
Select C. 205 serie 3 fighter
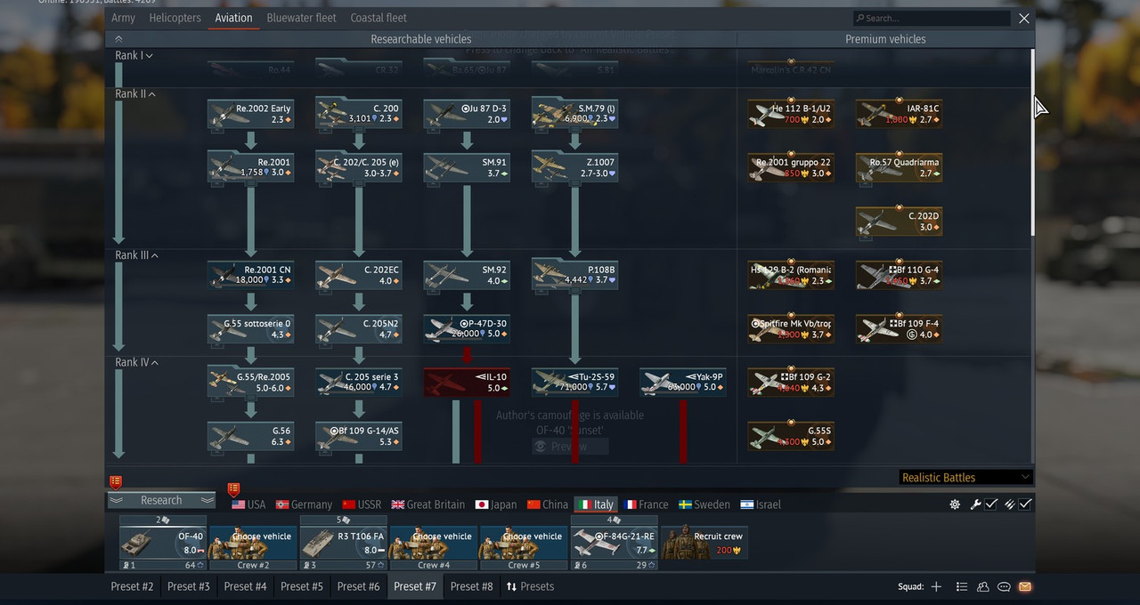tap(358, 383)
